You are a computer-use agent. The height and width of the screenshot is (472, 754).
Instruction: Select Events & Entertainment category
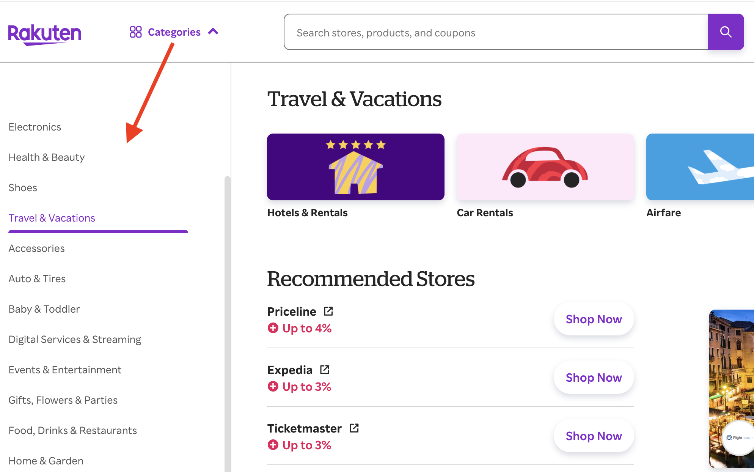click(x=65, y=370)
